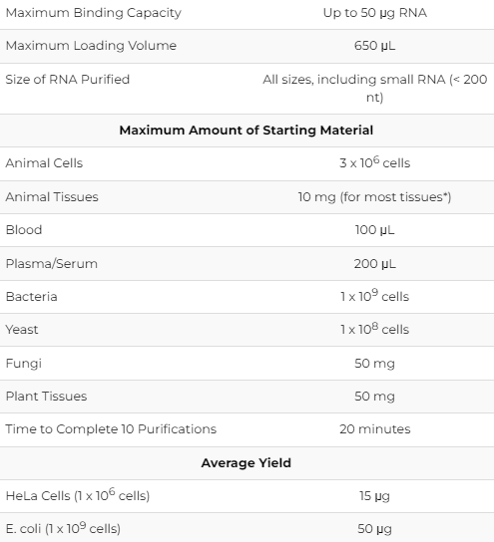
Task: Click the HeLa Cells row label
Action: 78,495
